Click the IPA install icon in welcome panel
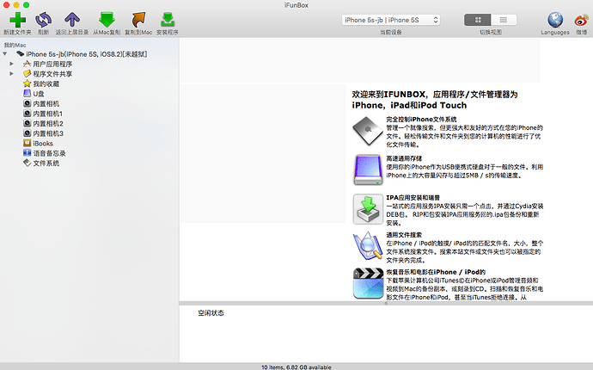Viewport: 593px width, 370px height. coord(368,209)
